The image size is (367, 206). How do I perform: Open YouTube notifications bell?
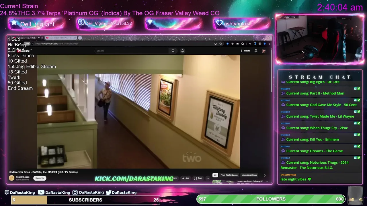point(256,51)
